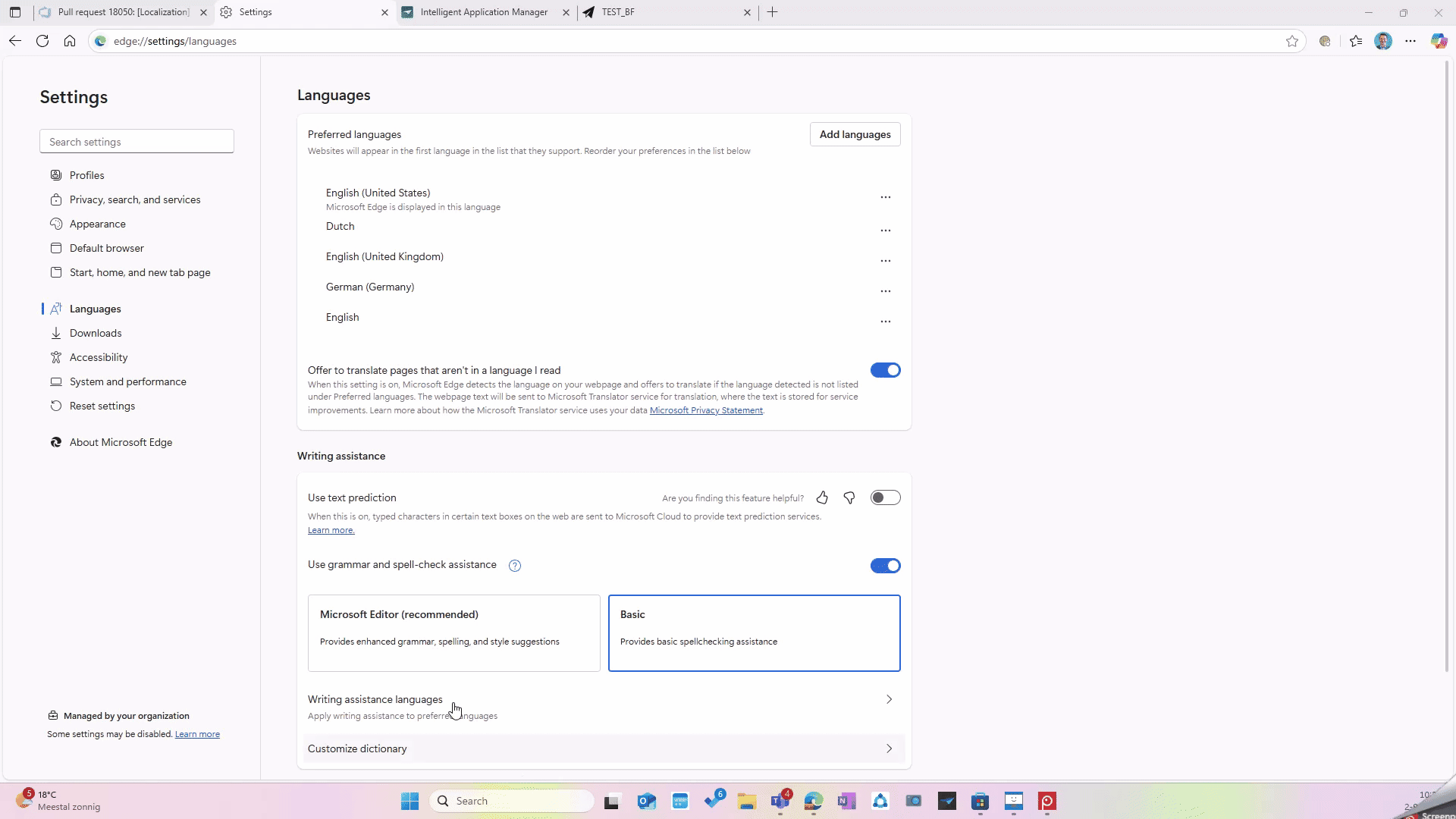Open Microsoft Store from the taskbar
The image size is (1456, 819).
[981, 801]
